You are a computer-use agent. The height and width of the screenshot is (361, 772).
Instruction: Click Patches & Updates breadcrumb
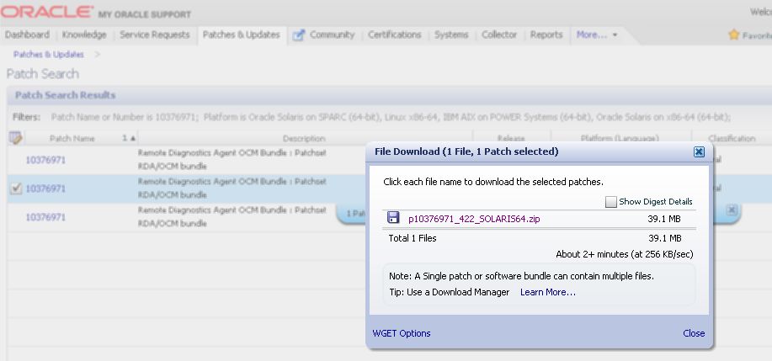point(49,55)
